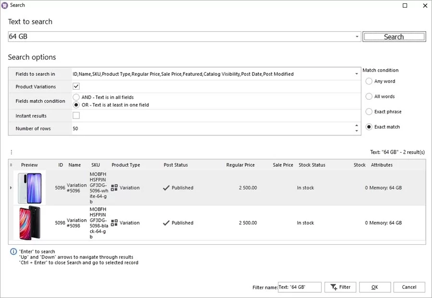This screenshot has width=432, height=298.
Task: Click inside the Filter name field
Action: 299,287
